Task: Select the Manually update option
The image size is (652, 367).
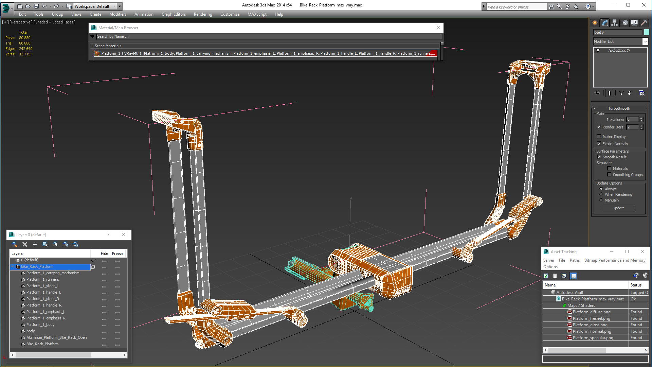Action: pos(601,200)
